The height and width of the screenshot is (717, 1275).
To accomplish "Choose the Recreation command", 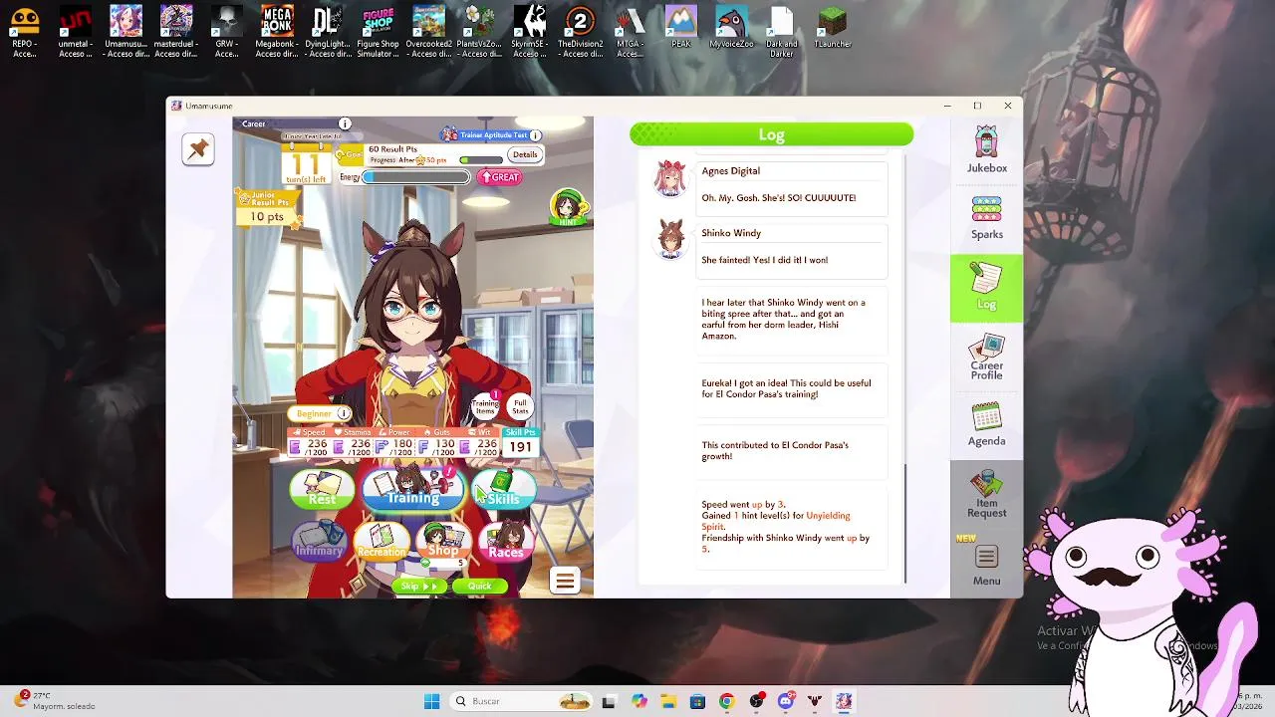I will click(x=382, y=541).
